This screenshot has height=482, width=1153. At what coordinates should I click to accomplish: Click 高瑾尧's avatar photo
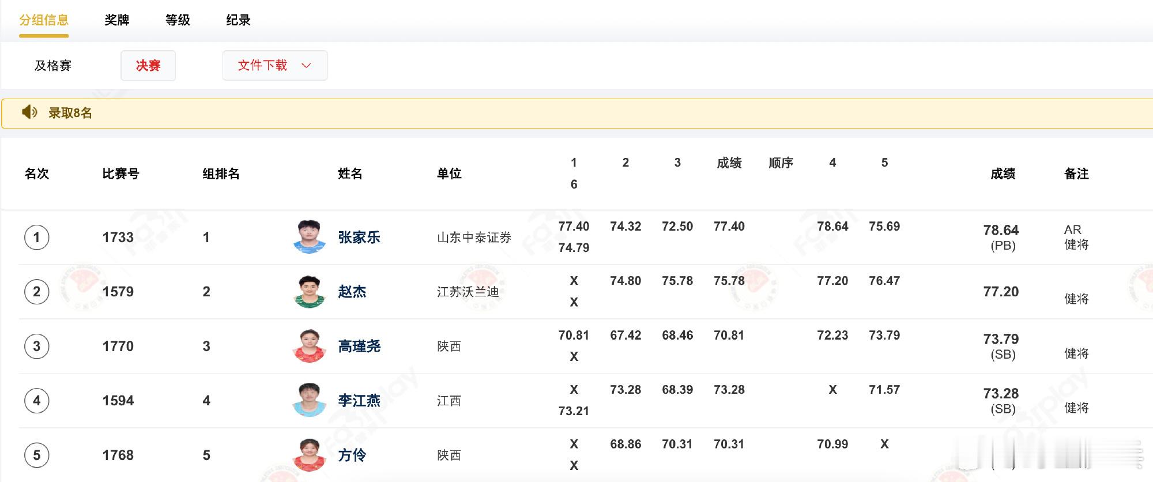pos(310,346)
